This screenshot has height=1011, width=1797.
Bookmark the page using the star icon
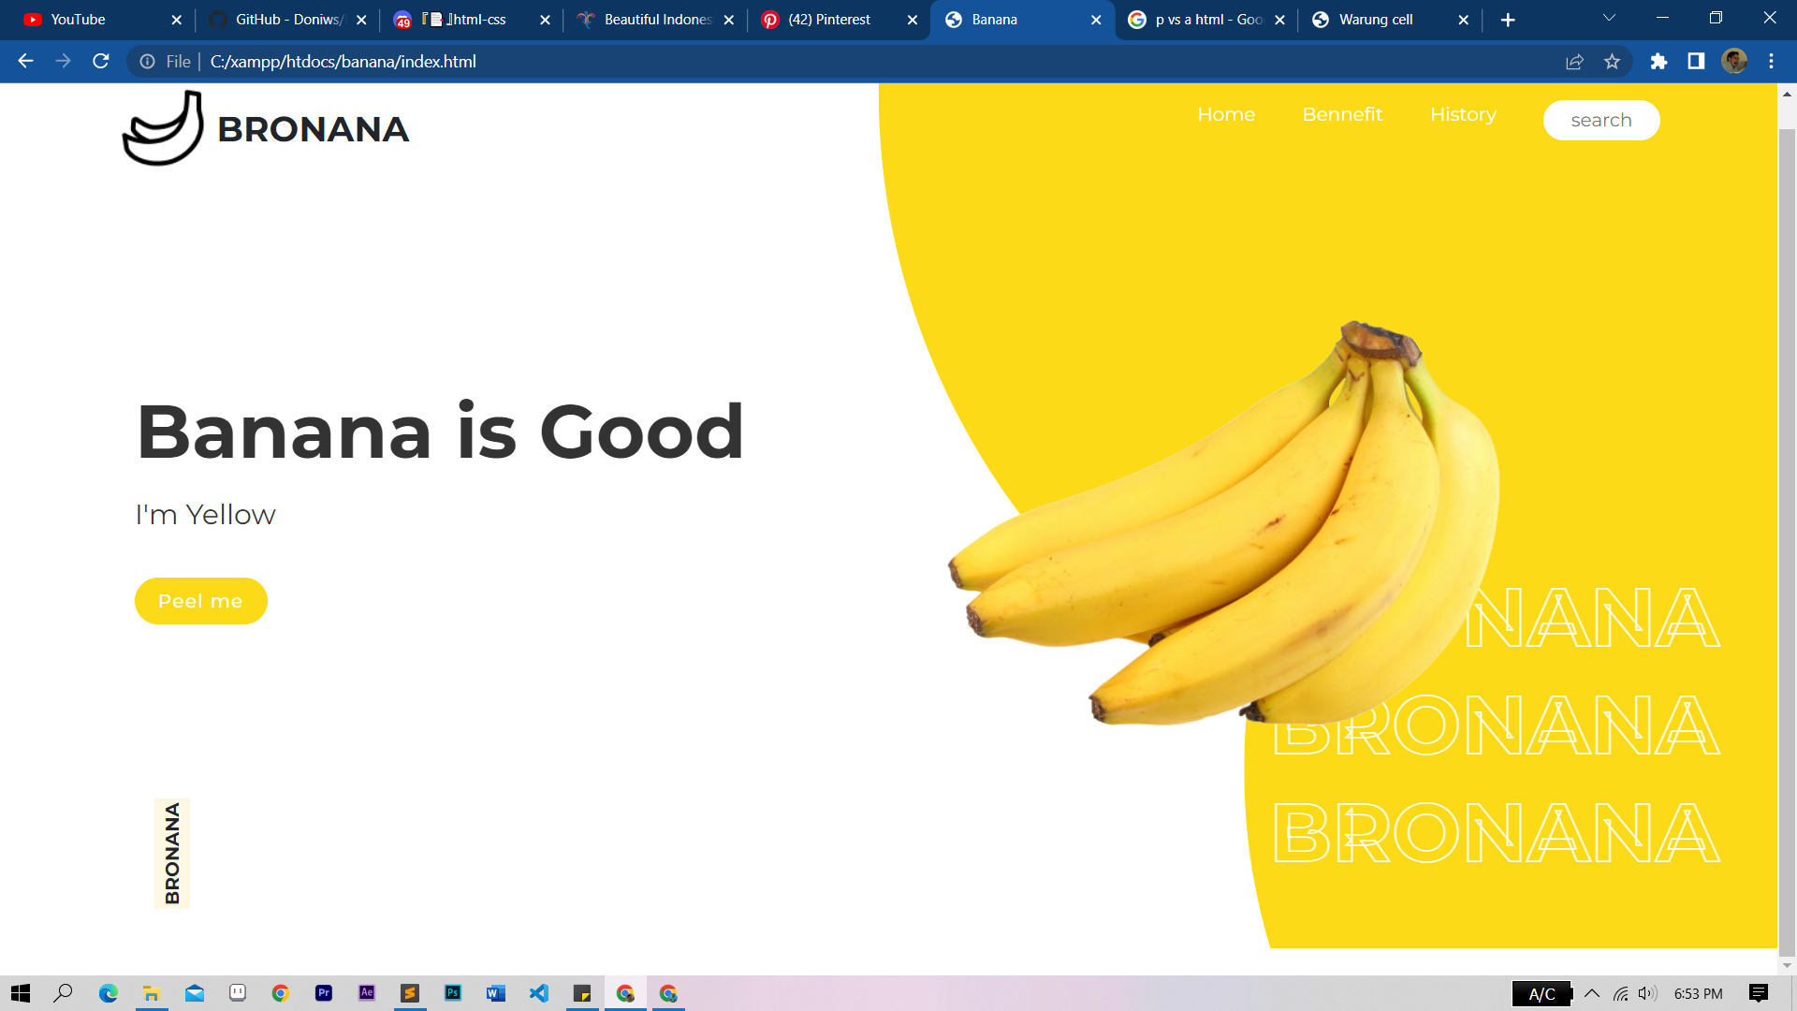[1613, 62]
